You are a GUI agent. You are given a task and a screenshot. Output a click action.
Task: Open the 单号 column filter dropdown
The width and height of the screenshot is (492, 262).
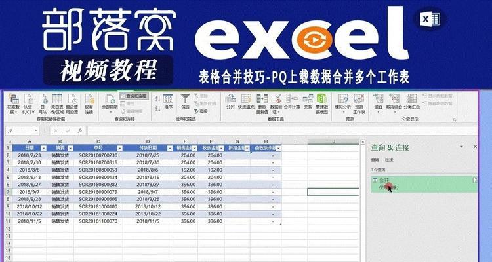(119, 148)
